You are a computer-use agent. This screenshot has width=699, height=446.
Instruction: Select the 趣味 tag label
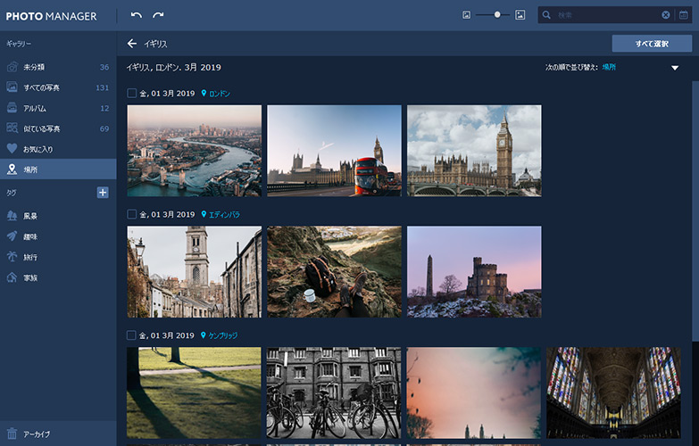30,236
